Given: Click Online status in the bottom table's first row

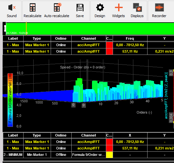Looking at the screenshot, I should [61, 142].
